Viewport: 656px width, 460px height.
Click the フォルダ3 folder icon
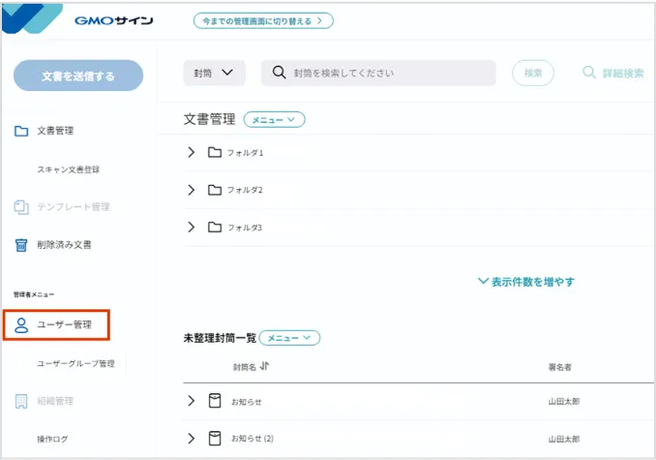point(215,228)
